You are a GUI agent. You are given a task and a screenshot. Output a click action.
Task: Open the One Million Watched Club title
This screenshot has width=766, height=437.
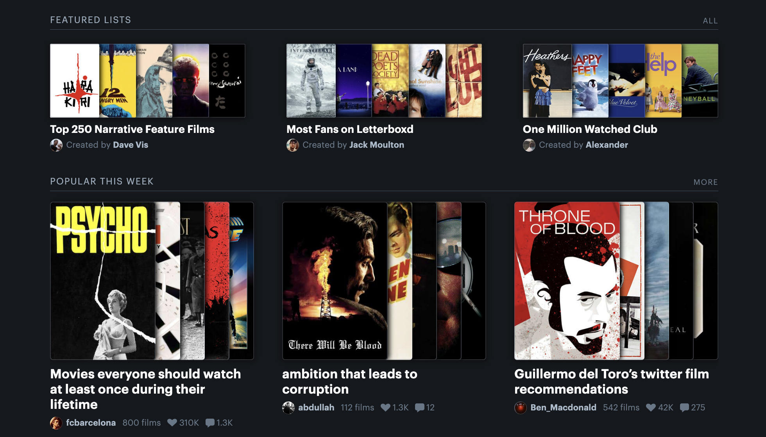tap(590, 129)
